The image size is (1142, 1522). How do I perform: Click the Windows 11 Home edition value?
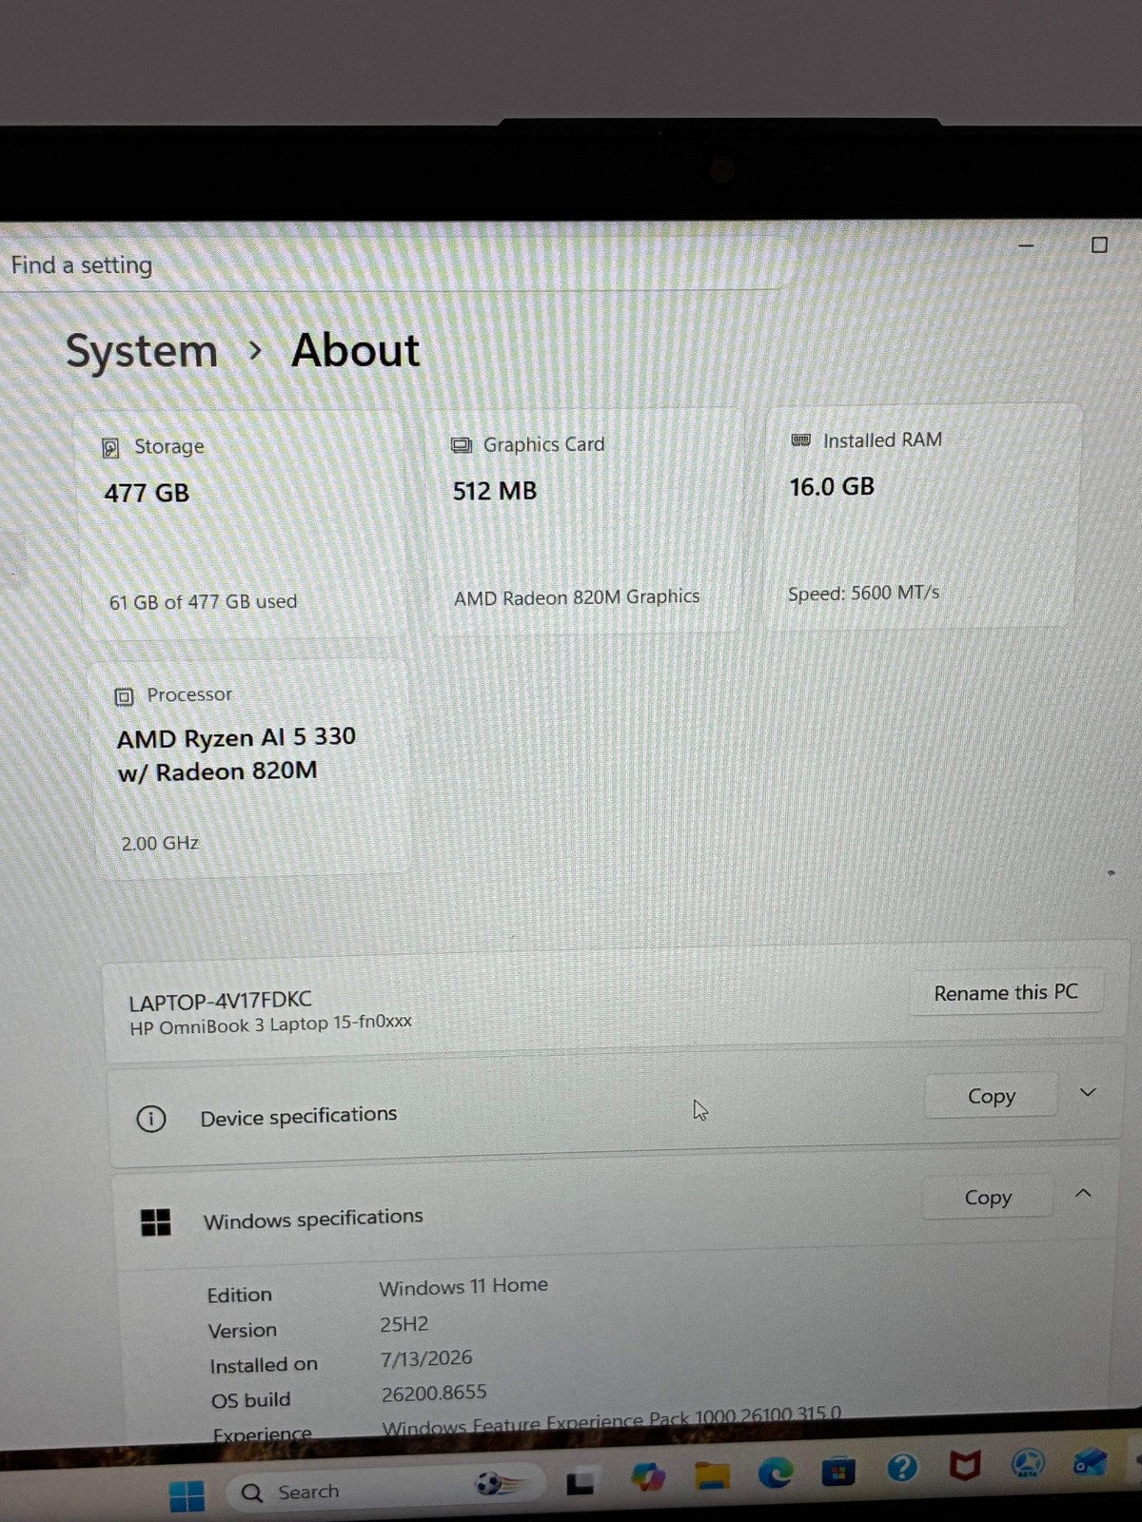click(x=463, y=1286)
